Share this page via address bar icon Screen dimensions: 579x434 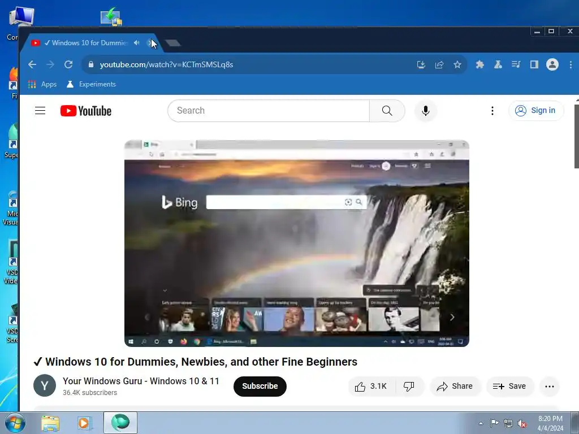click(439, 64)
